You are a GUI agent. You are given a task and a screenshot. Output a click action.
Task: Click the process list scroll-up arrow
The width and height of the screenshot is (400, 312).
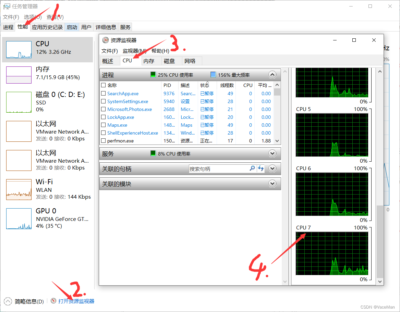277,85
